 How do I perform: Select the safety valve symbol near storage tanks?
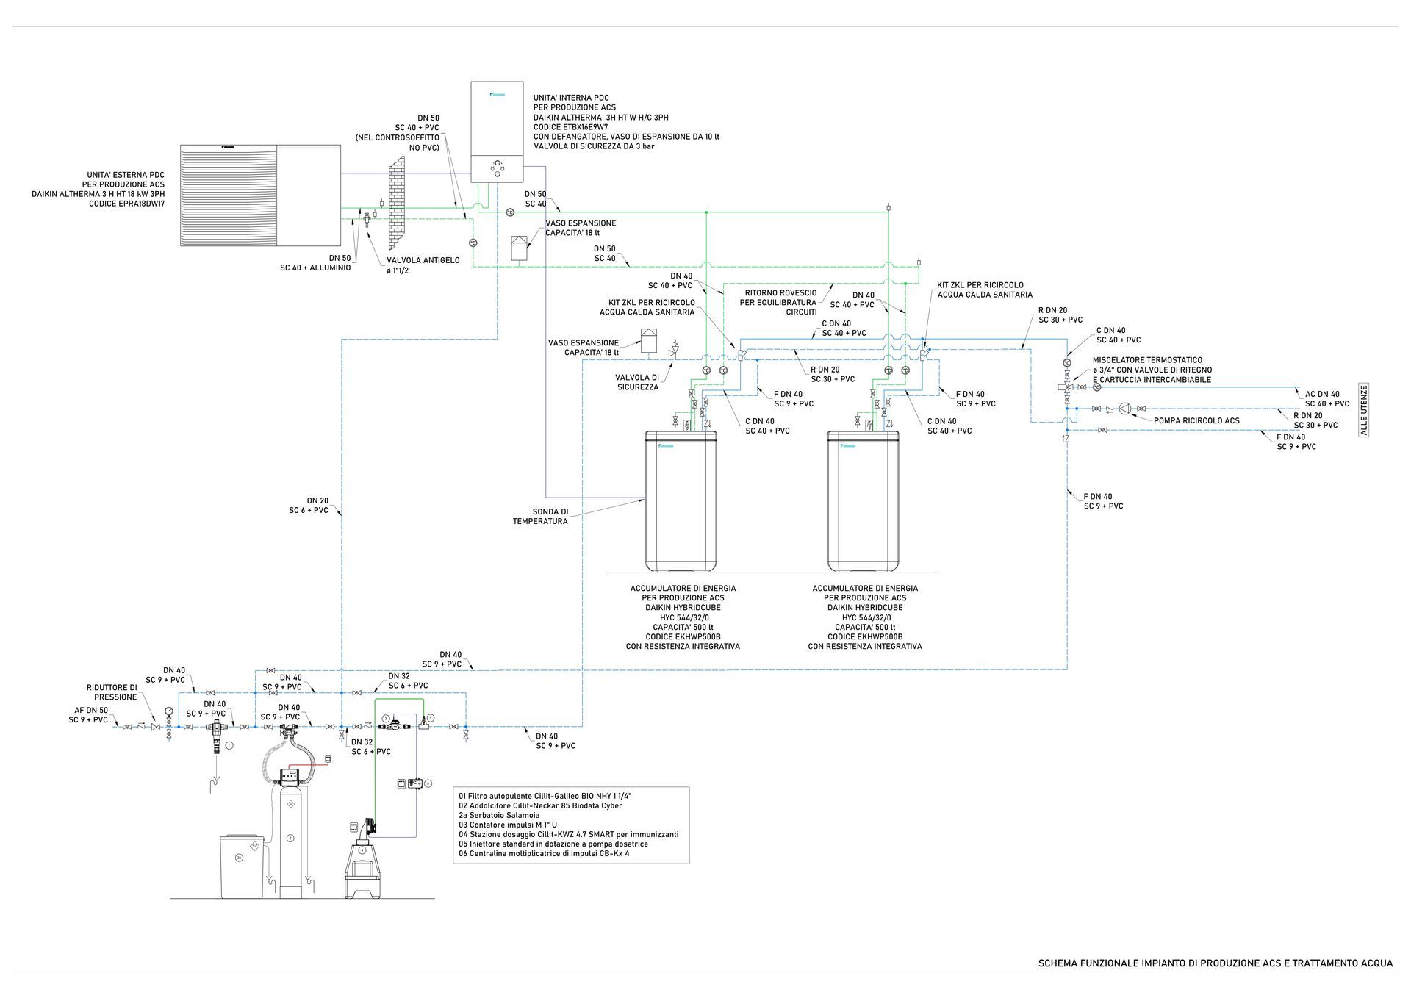673,351
